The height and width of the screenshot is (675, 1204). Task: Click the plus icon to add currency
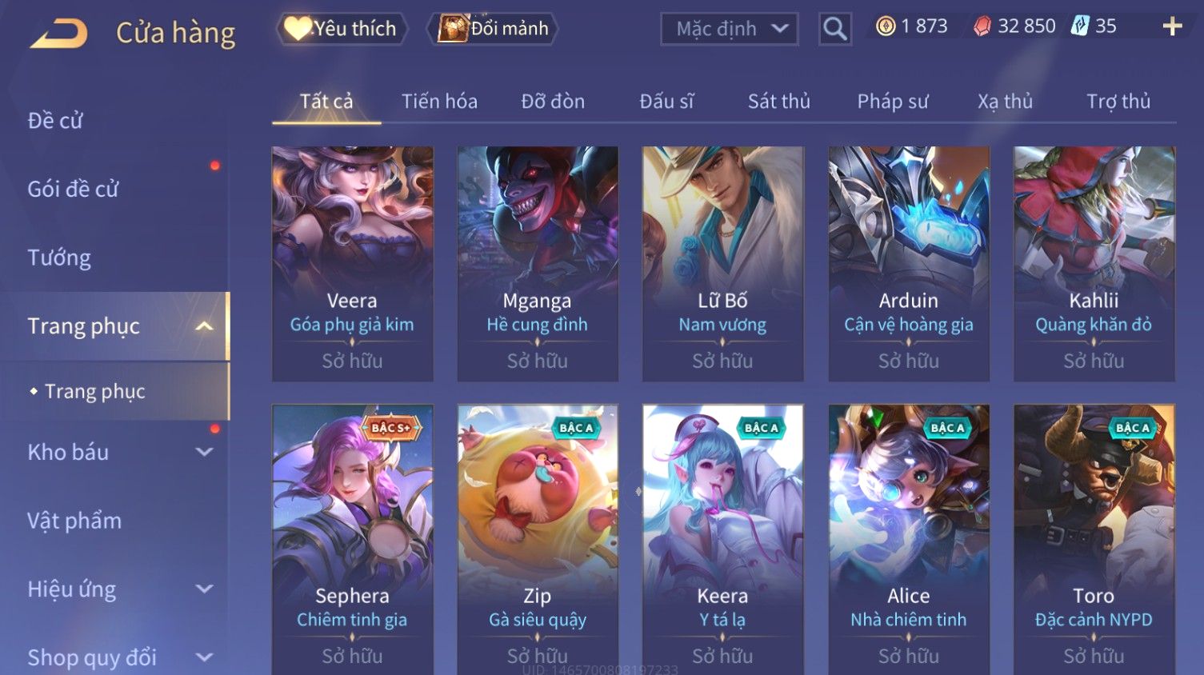(x=1172, y=26)
